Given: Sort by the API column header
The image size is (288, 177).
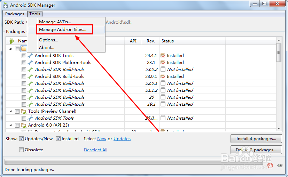Looking at the screenshot, I should (133, 41).
